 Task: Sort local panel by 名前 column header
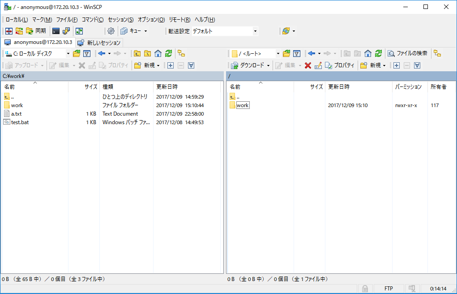(34, 86)
